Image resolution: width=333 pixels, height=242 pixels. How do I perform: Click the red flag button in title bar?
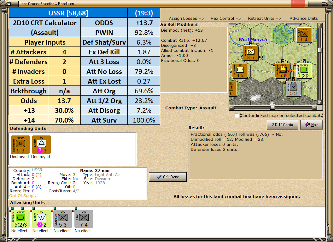(298, 3)
